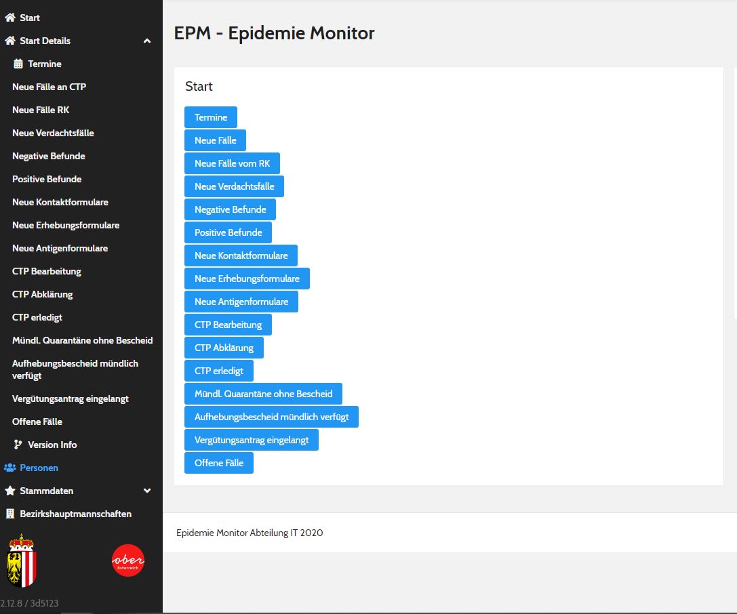Click the red Oberösterreich logo

click(x=128, y=560)
